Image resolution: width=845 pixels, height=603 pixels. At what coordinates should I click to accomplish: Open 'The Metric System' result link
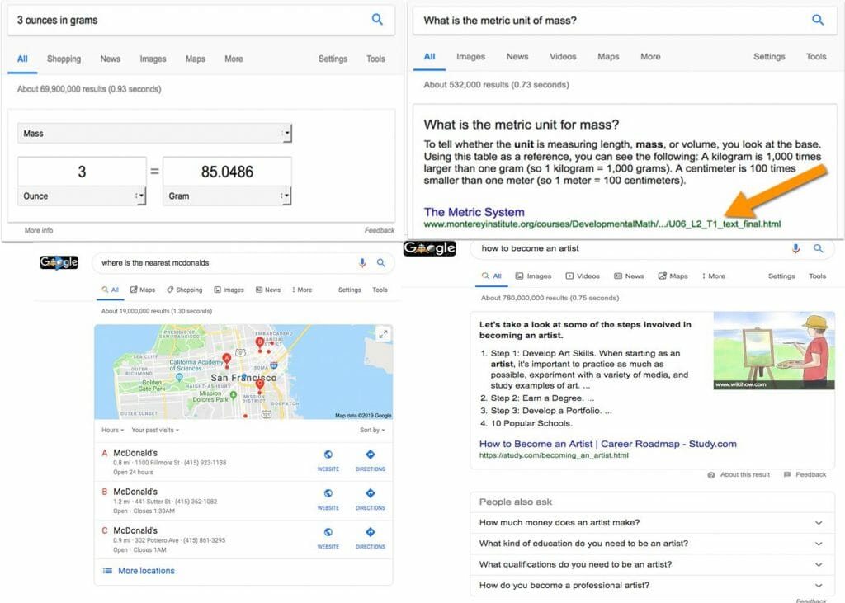tap(474, 212)
